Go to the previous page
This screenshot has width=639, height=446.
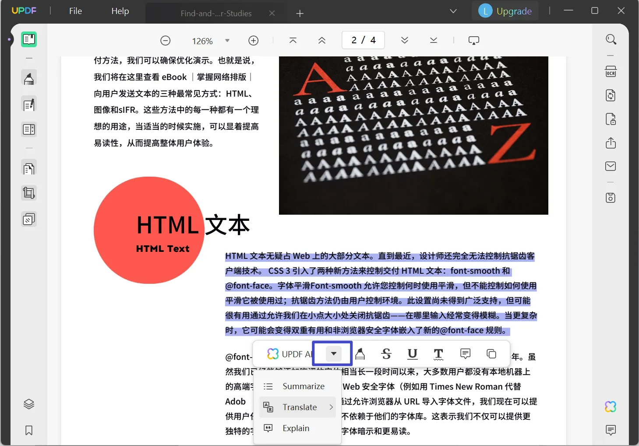(x=322, y=40)
